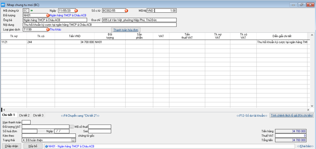This screenshot has width=316, height=149.
Task: Click the orange icon beside Loại giao dịch
Action: click(x=48, y=29)
